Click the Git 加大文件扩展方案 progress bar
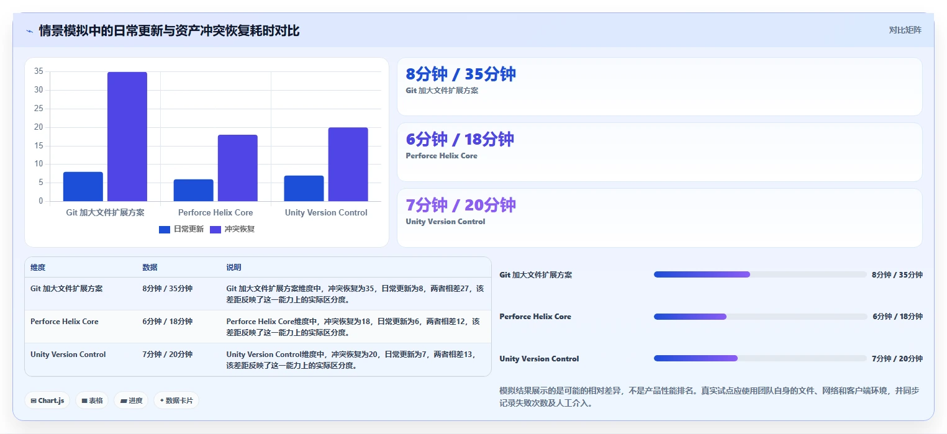 (x=760, y=274)
